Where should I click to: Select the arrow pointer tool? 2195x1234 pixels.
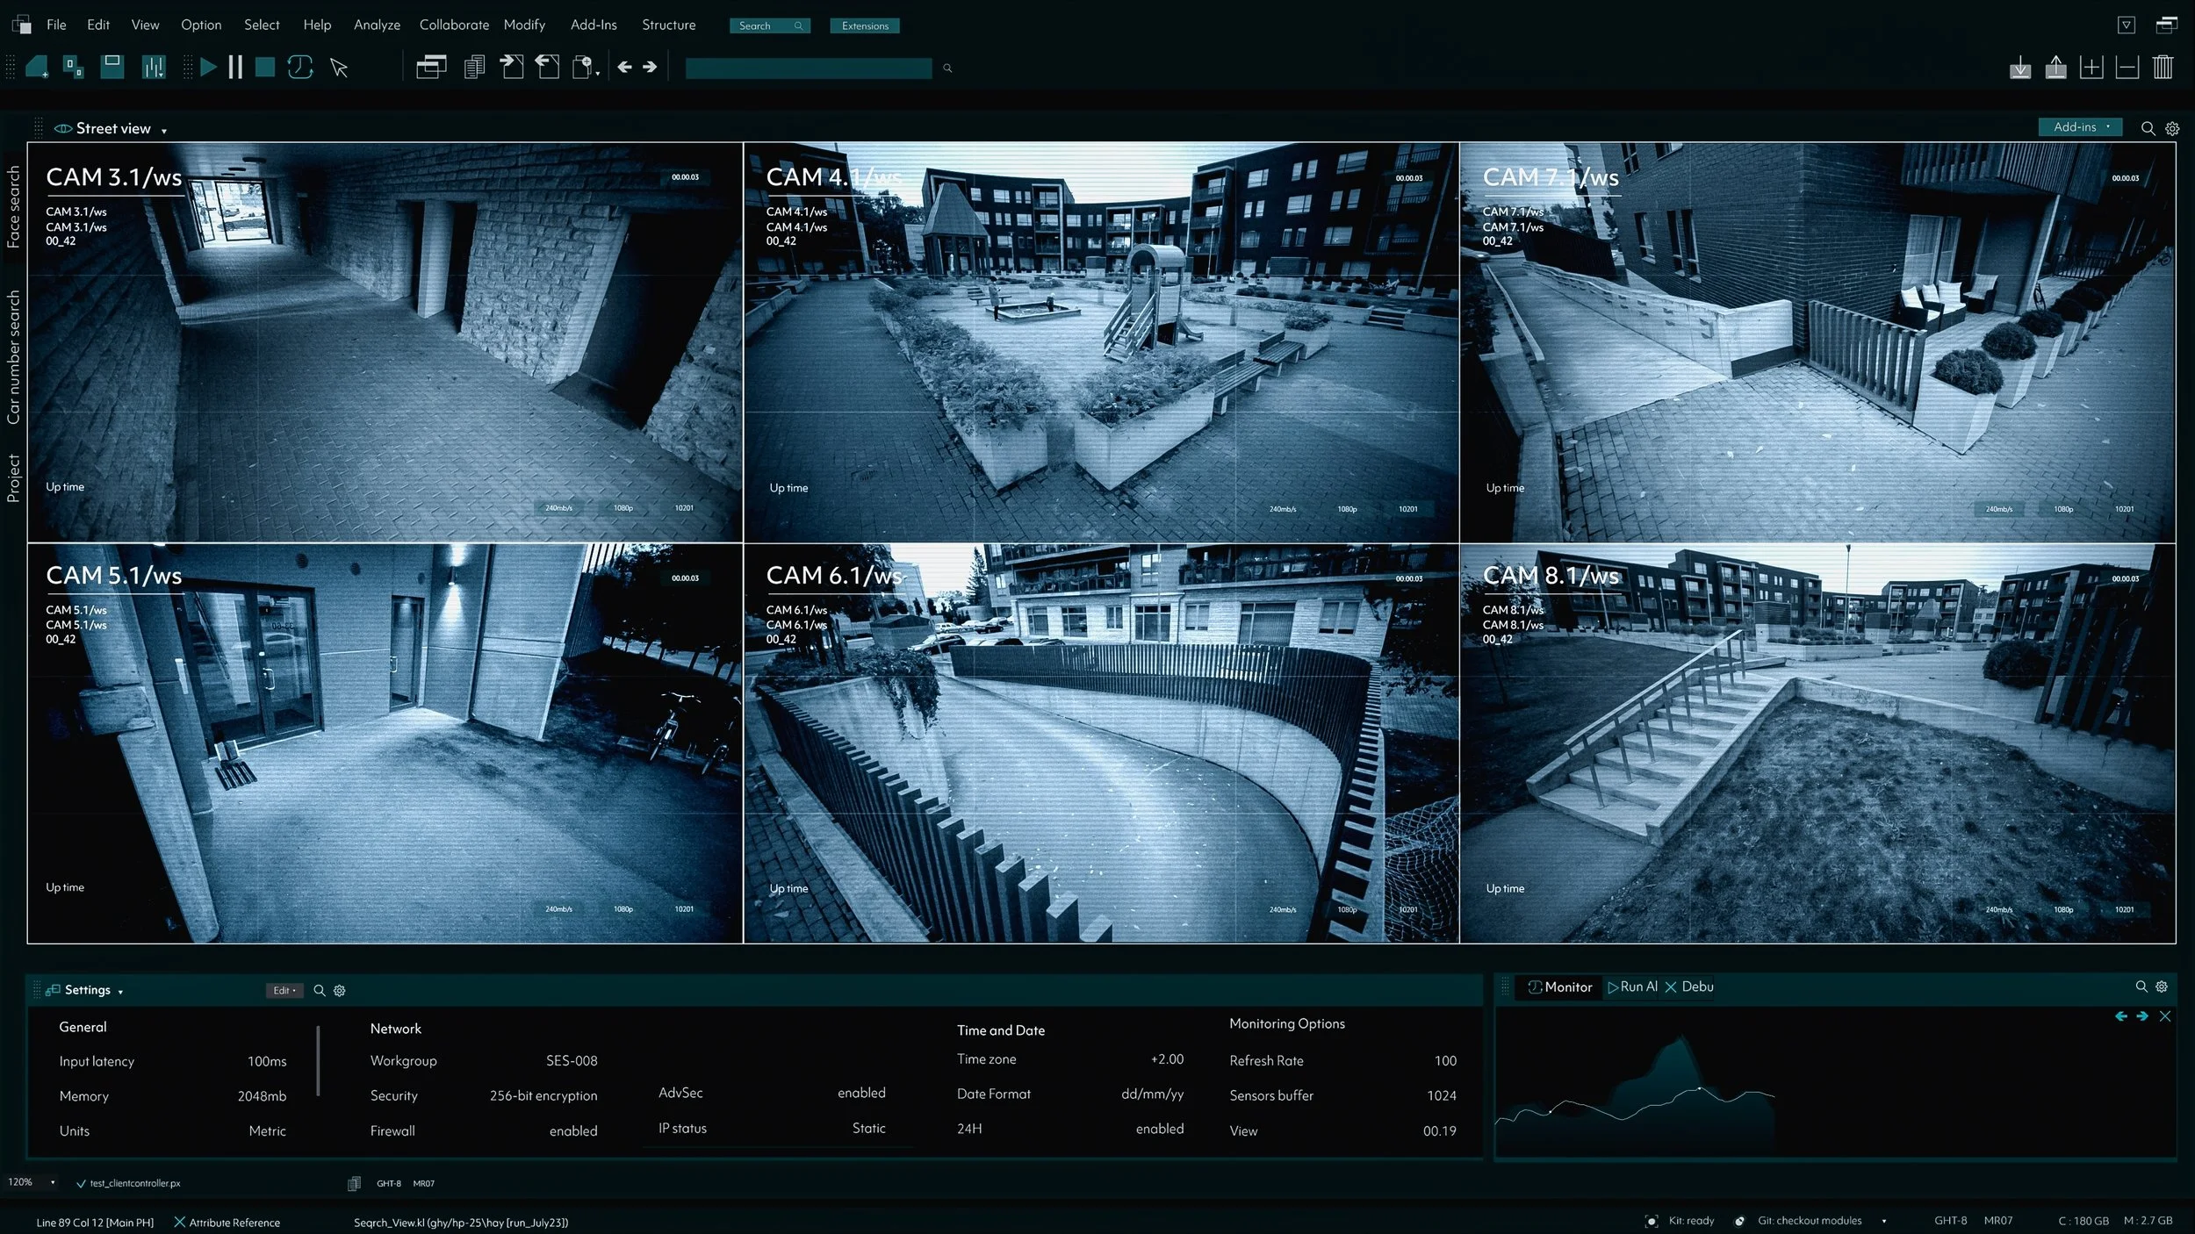tap(339, 68)
